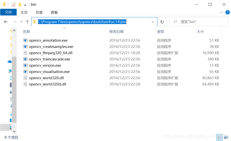Click the back navigation arrow

[x=6, y=22]
